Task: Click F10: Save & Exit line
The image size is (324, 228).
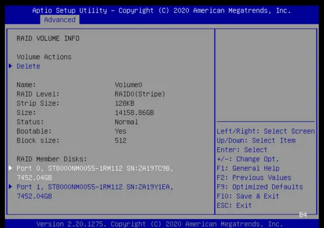Action: [x=248, y=196]
